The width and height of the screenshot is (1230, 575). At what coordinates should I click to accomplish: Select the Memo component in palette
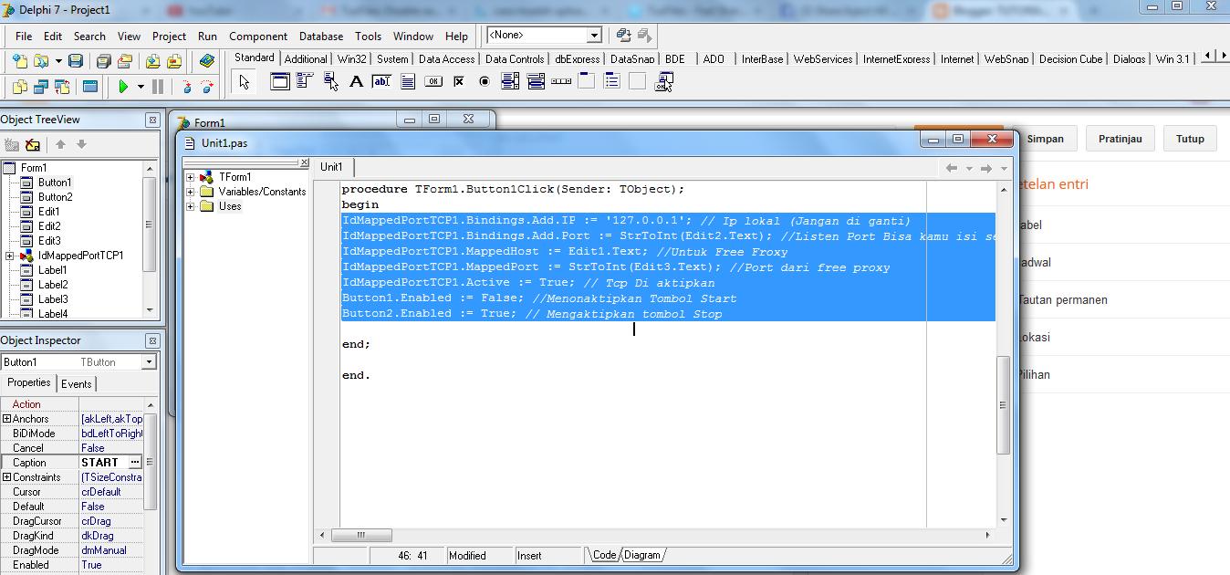click(408, 81)
